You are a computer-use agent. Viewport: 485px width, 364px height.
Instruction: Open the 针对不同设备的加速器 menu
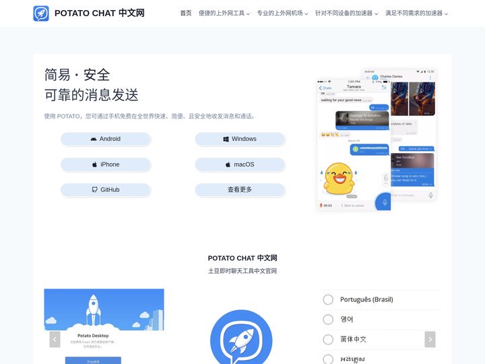(x=344, y=13)
